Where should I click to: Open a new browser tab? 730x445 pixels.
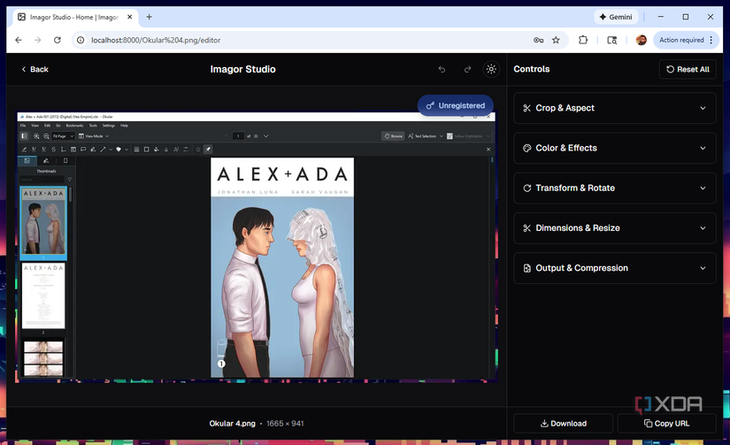point(149,17)
